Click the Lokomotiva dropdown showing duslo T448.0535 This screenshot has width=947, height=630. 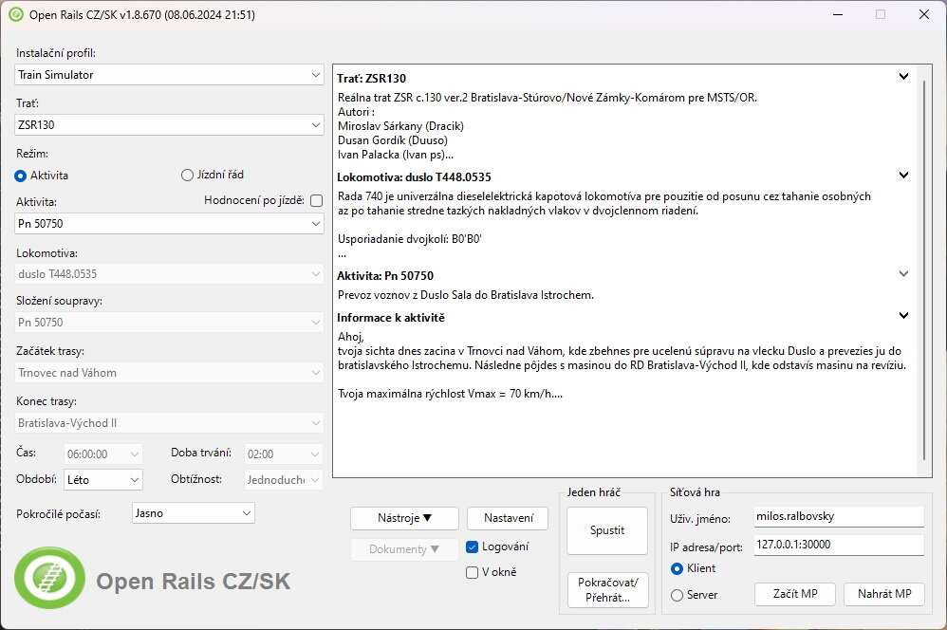[x=169, y=273]
